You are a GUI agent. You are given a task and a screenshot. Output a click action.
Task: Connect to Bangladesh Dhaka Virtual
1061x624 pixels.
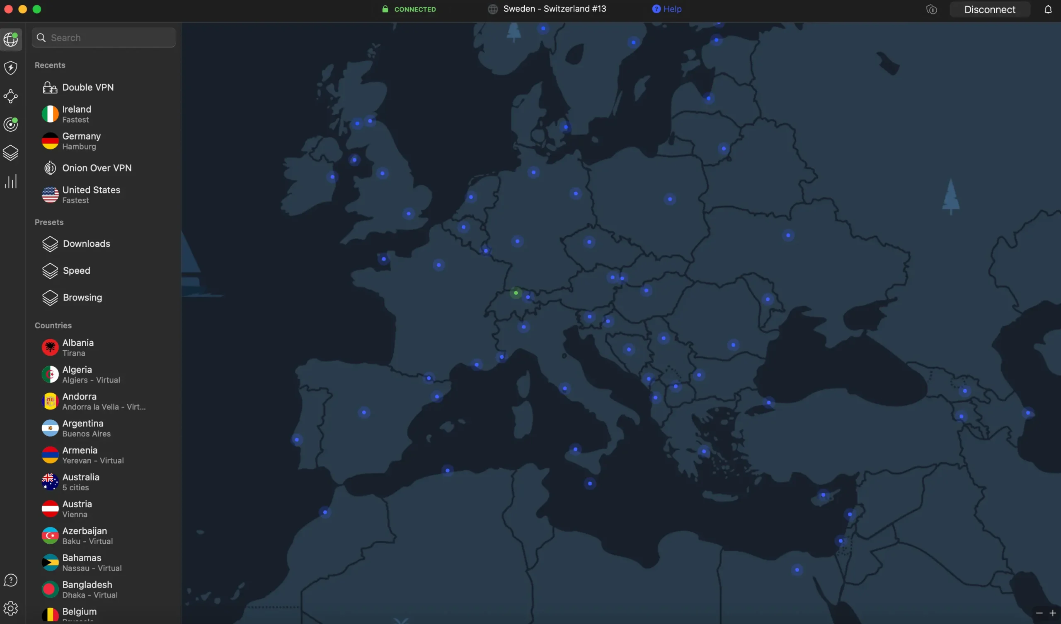tap(104, 590)
